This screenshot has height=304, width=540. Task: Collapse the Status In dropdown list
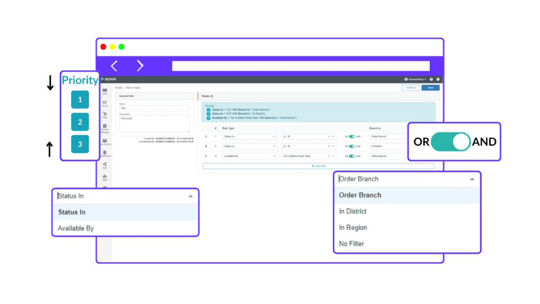pos(190,196)
